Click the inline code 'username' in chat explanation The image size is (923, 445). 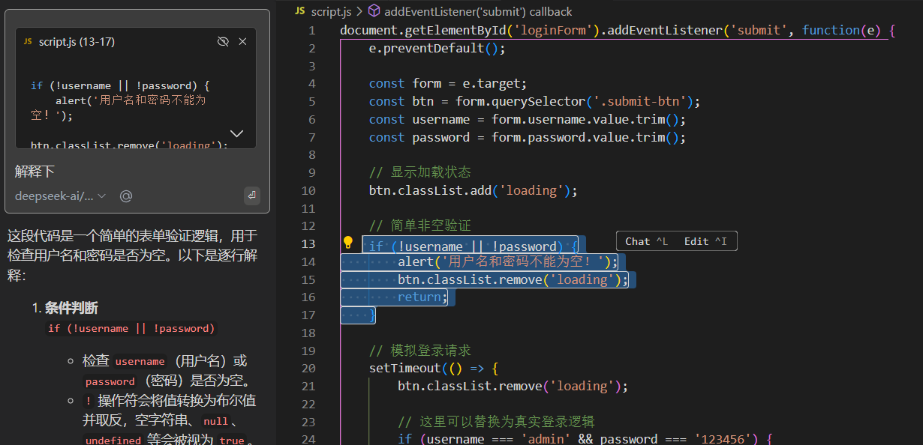[140, 361]
